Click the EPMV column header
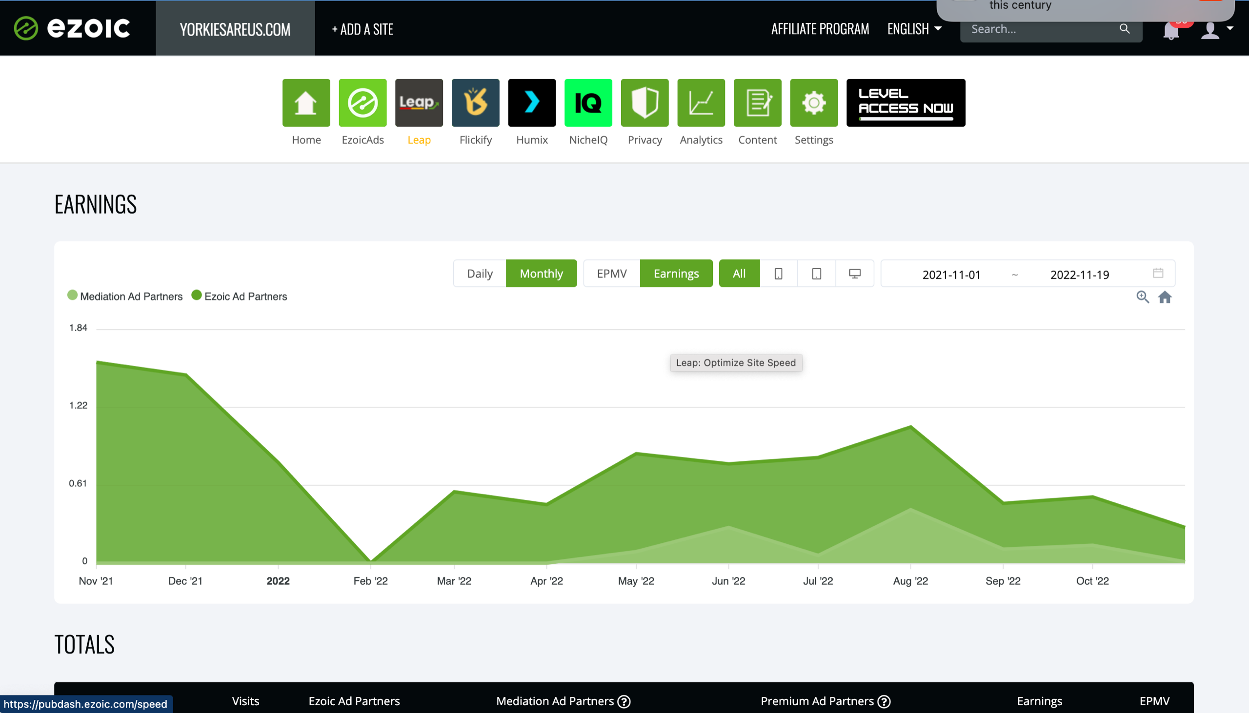 [1154, 701]
